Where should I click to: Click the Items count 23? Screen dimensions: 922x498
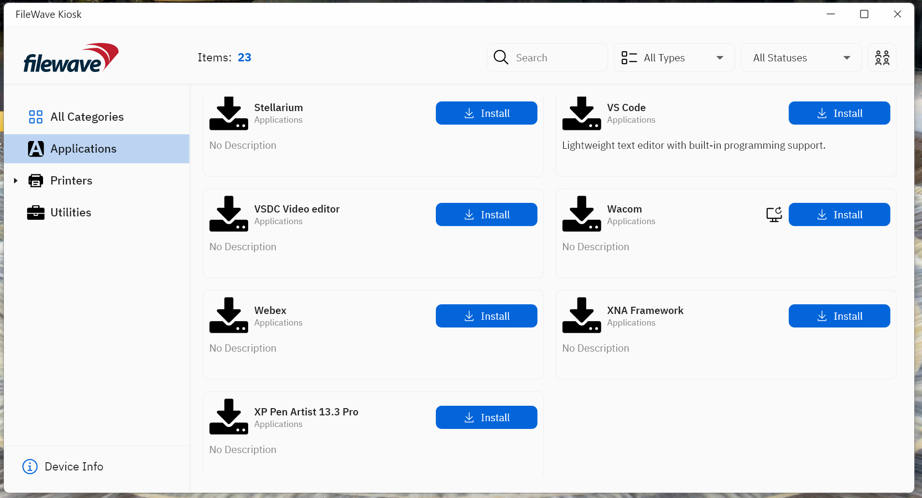click(244, 57)
